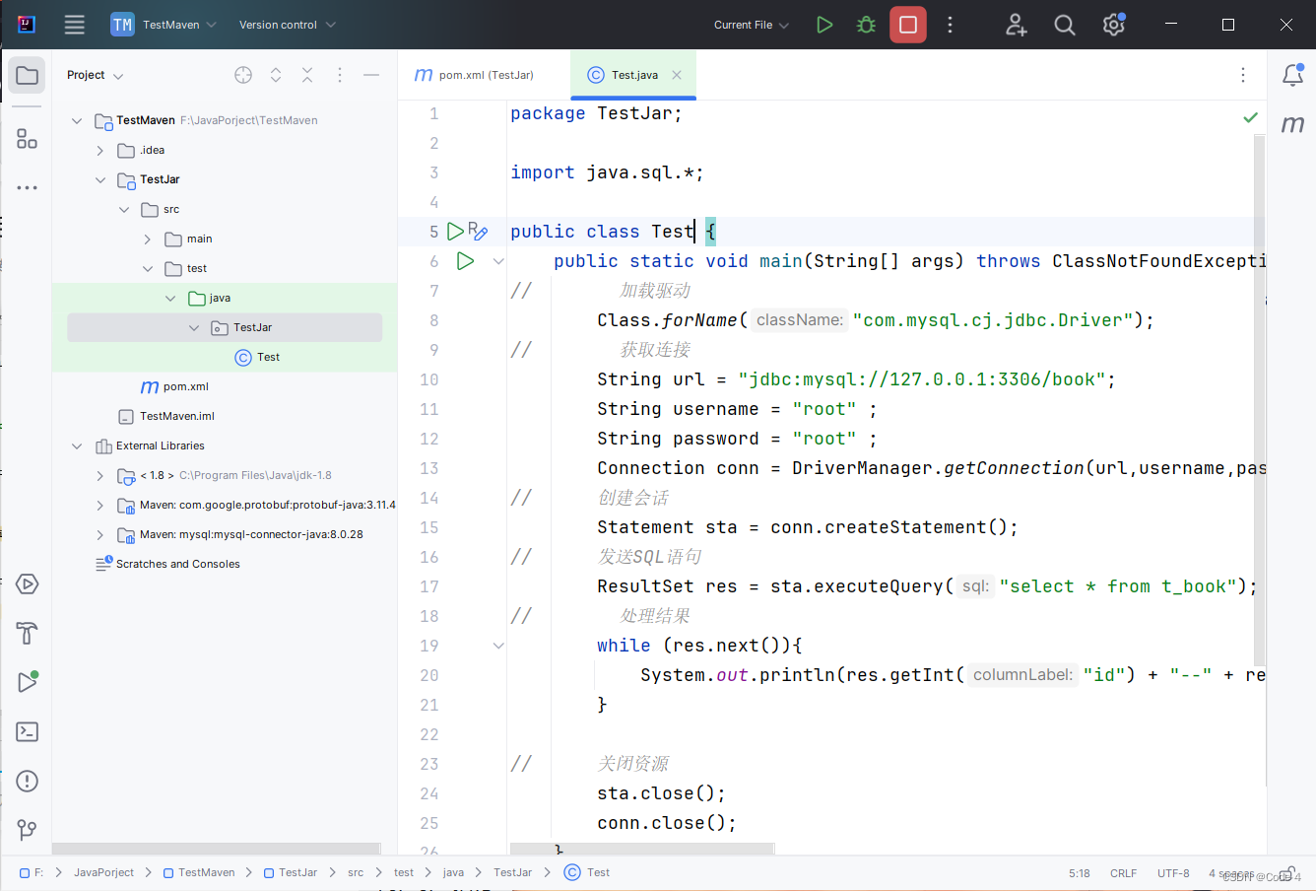Open the Git version control tool window
The image size is (1316, 891).
pos(28,830)
